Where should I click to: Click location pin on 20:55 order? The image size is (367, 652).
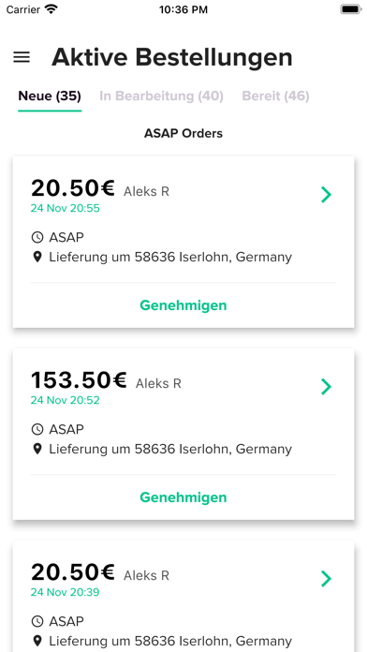[37, 257]
